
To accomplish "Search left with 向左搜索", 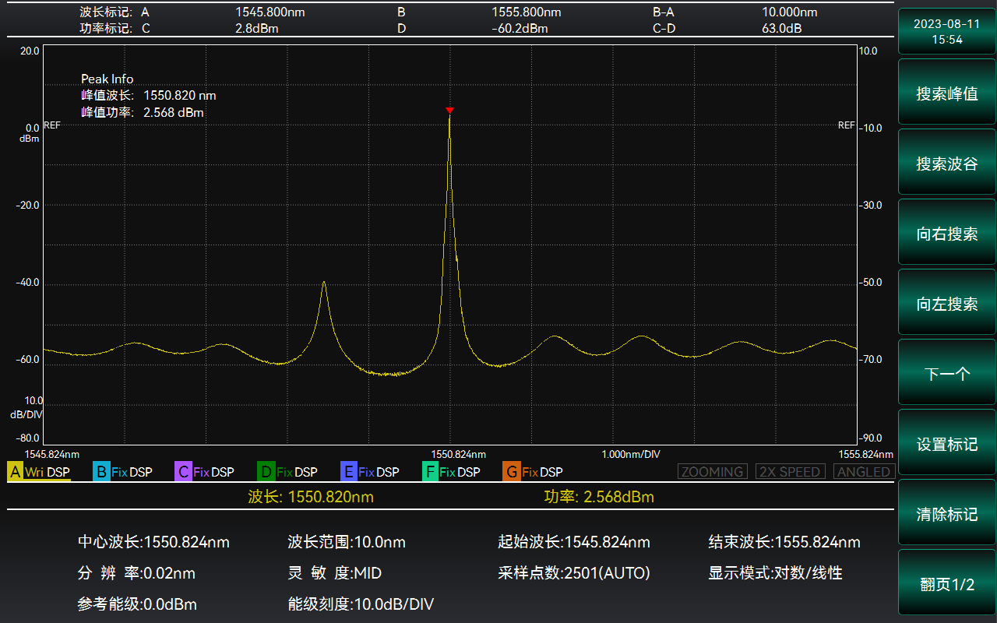I will coord(946,304).
